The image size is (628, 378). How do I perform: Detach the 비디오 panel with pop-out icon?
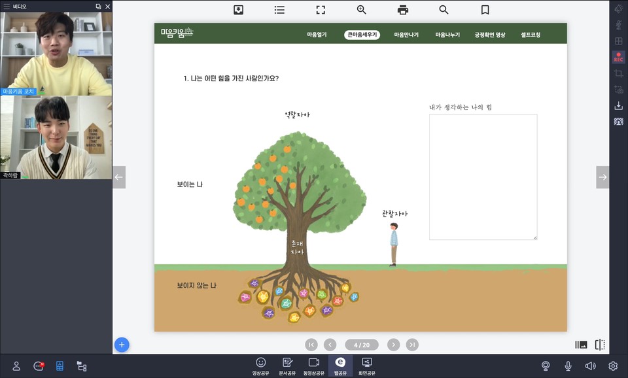click(x=98, y=6)
